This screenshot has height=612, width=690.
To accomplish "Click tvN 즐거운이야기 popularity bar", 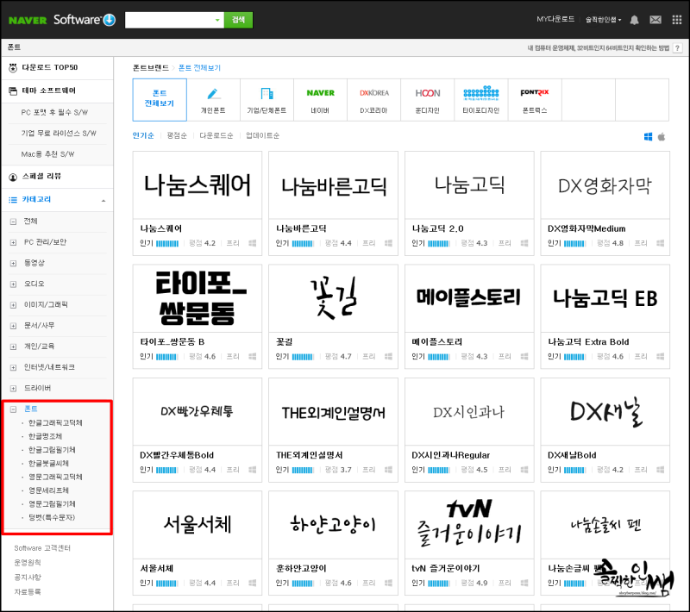I will pos(439,584).
